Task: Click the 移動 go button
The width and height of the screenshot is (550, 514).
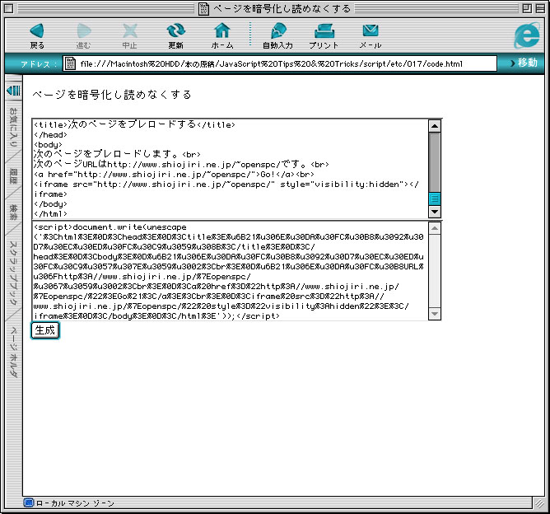Action: [524, 63]
